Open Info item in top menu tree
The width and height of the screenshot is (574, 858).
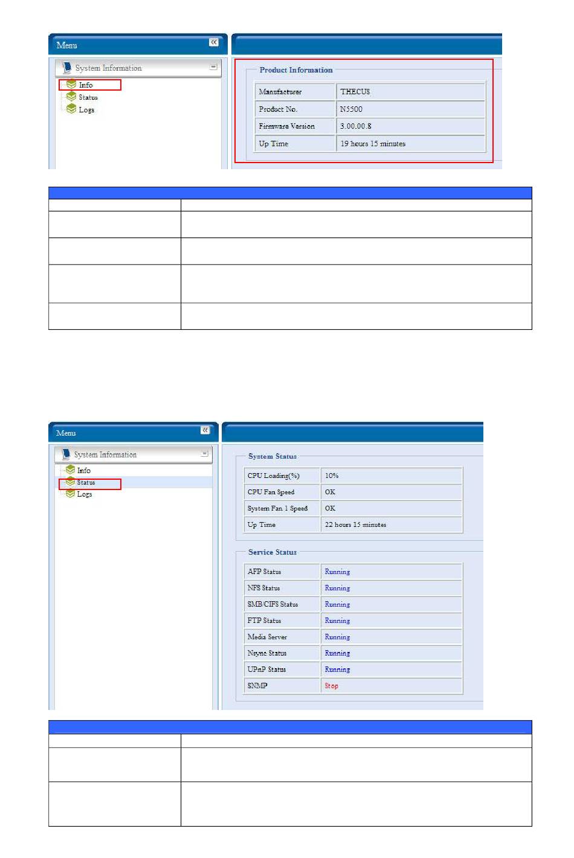click(86, 85)
